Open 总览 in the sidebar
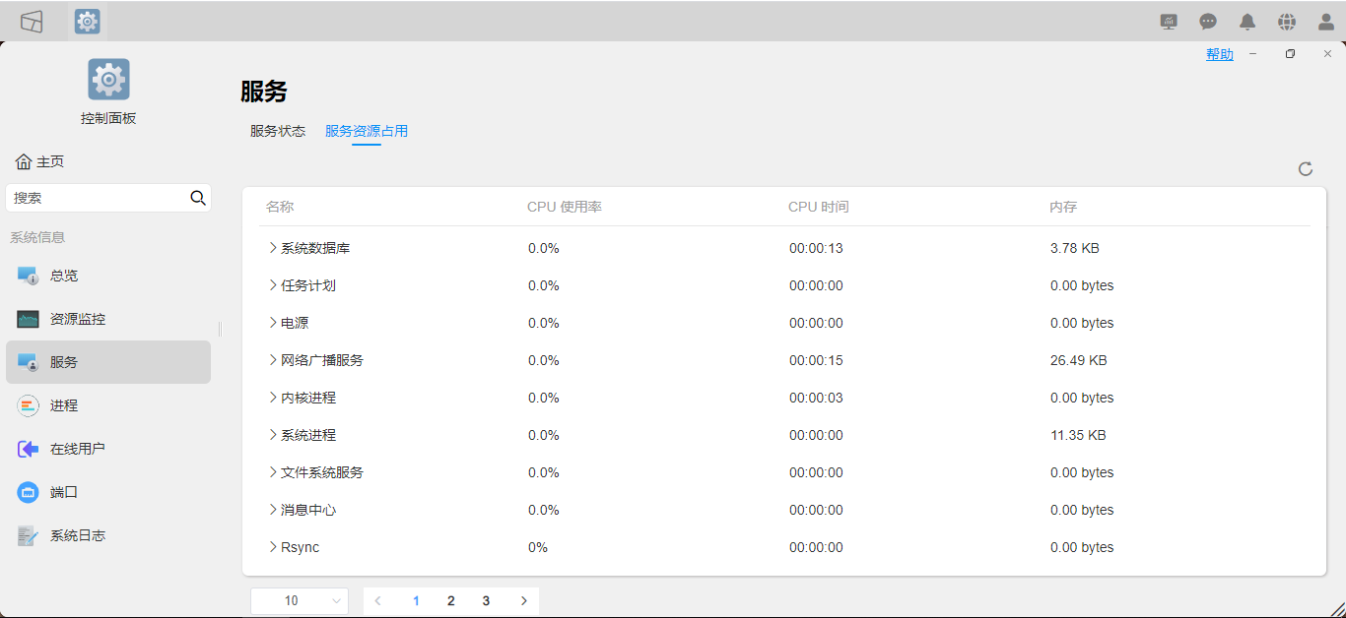The height and width of the screenshot is (618, 1346). (x=108, y=276)
